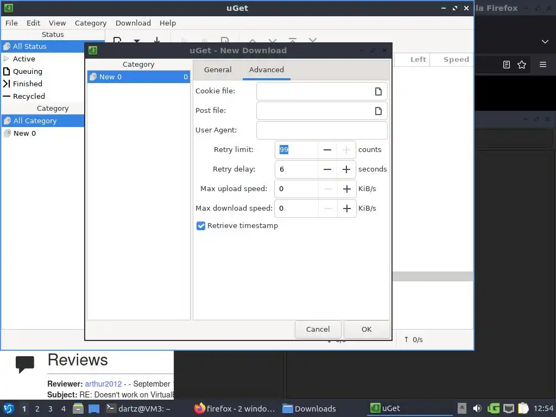
Task: Open the new-download dropdown arrow in toolbar
Action: pyautogui.click(x=136, y=41)
